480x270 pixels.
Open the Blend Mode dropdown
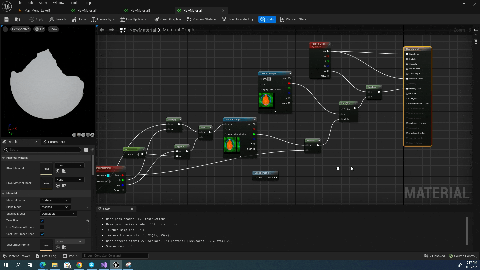point(55,207)
